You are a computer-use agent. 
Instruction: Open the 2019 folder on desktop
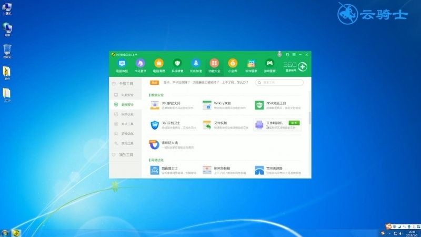7,95
